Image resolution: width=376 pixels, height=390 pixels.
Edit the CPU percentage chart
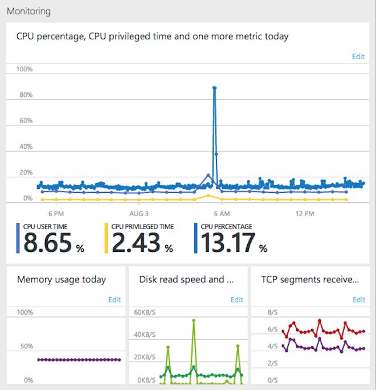point(358,56)
